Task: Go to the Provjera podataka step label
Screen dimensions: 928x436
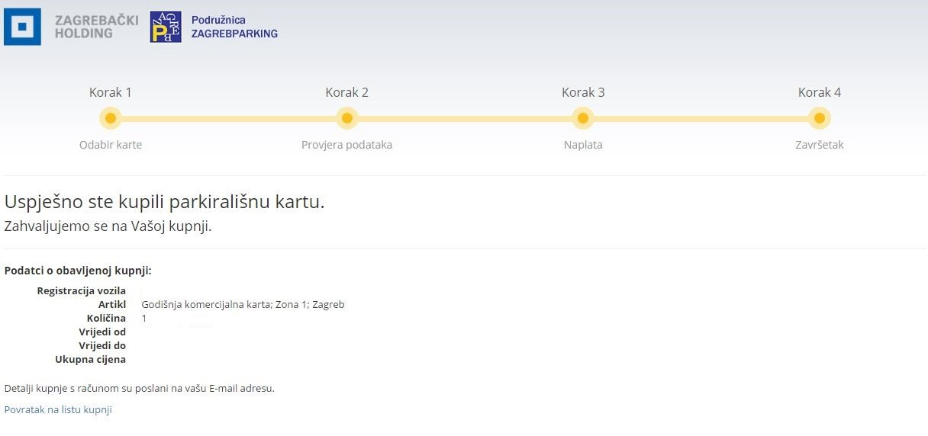Action: pyautogui.click(x=346, y=145)
